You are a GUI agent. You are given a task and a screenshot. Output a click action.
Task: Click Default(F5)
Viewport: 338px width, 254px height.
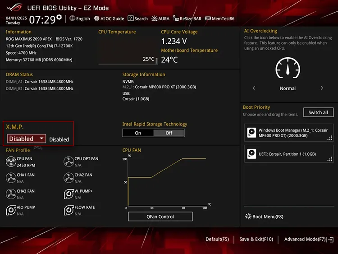pos(217,239)
